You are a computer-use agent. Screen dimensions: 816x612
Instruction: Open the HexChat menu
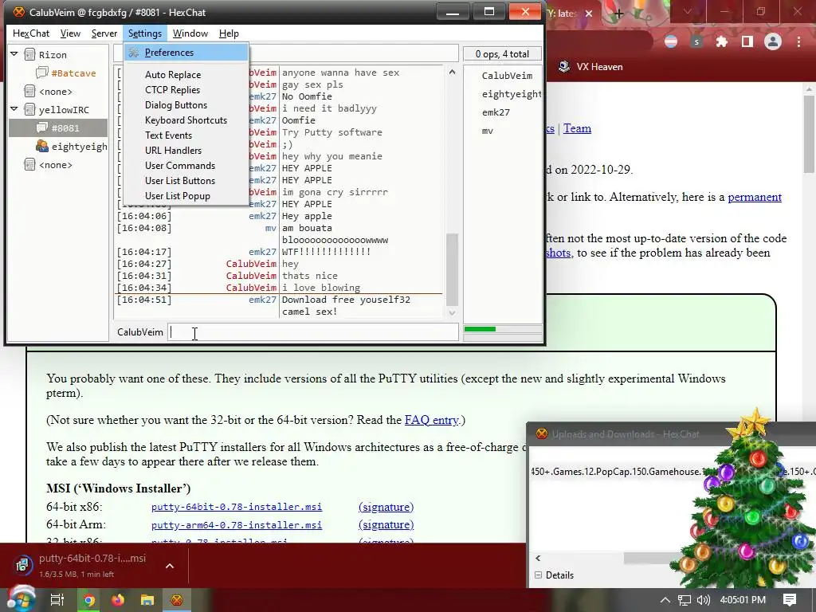31,33
